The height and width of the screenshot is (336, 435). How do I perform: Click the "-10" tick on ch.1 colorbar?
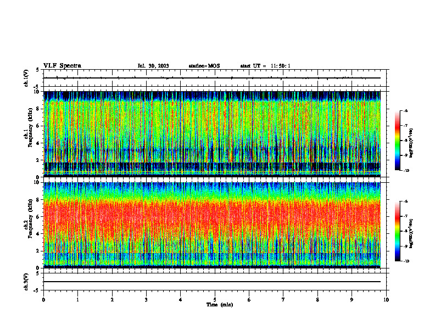click(406, 171)
